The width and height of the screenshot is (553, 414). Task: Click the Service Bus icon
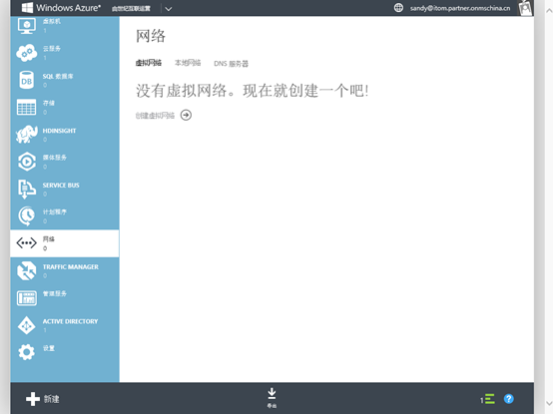pos(26,189)
